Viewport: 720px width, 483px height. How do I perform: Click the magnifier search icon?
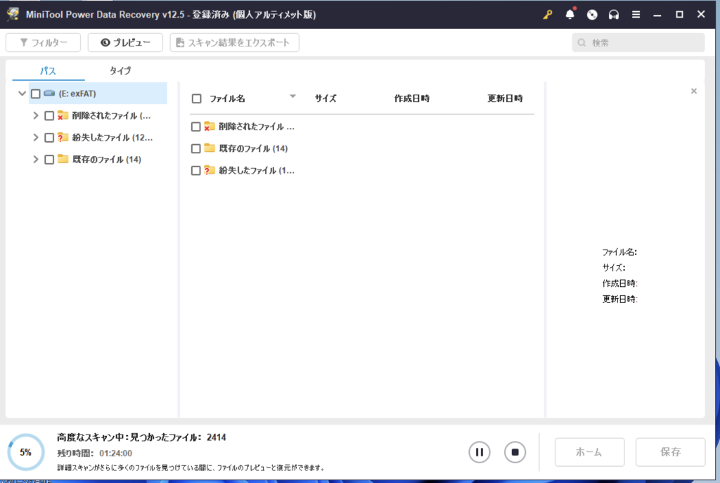click(581, 43)
